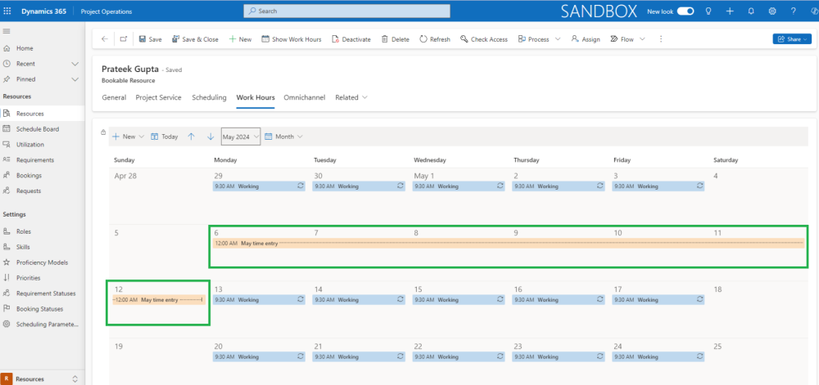The width and height of the screenshot is (819, 385).
Task: Open record in new window icon
Action: pyautogui.click(x=124, y=39)
